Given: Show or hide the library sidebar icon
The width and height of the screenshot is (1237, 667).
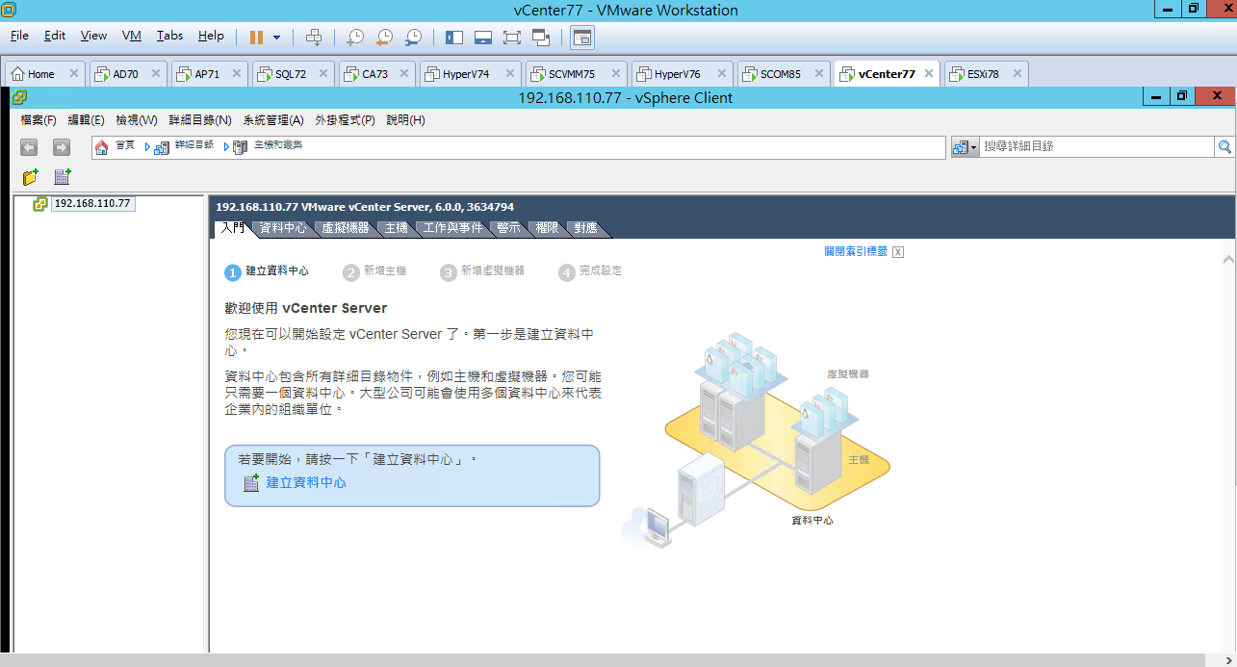Looking at the screenshot, I should 454,38.
